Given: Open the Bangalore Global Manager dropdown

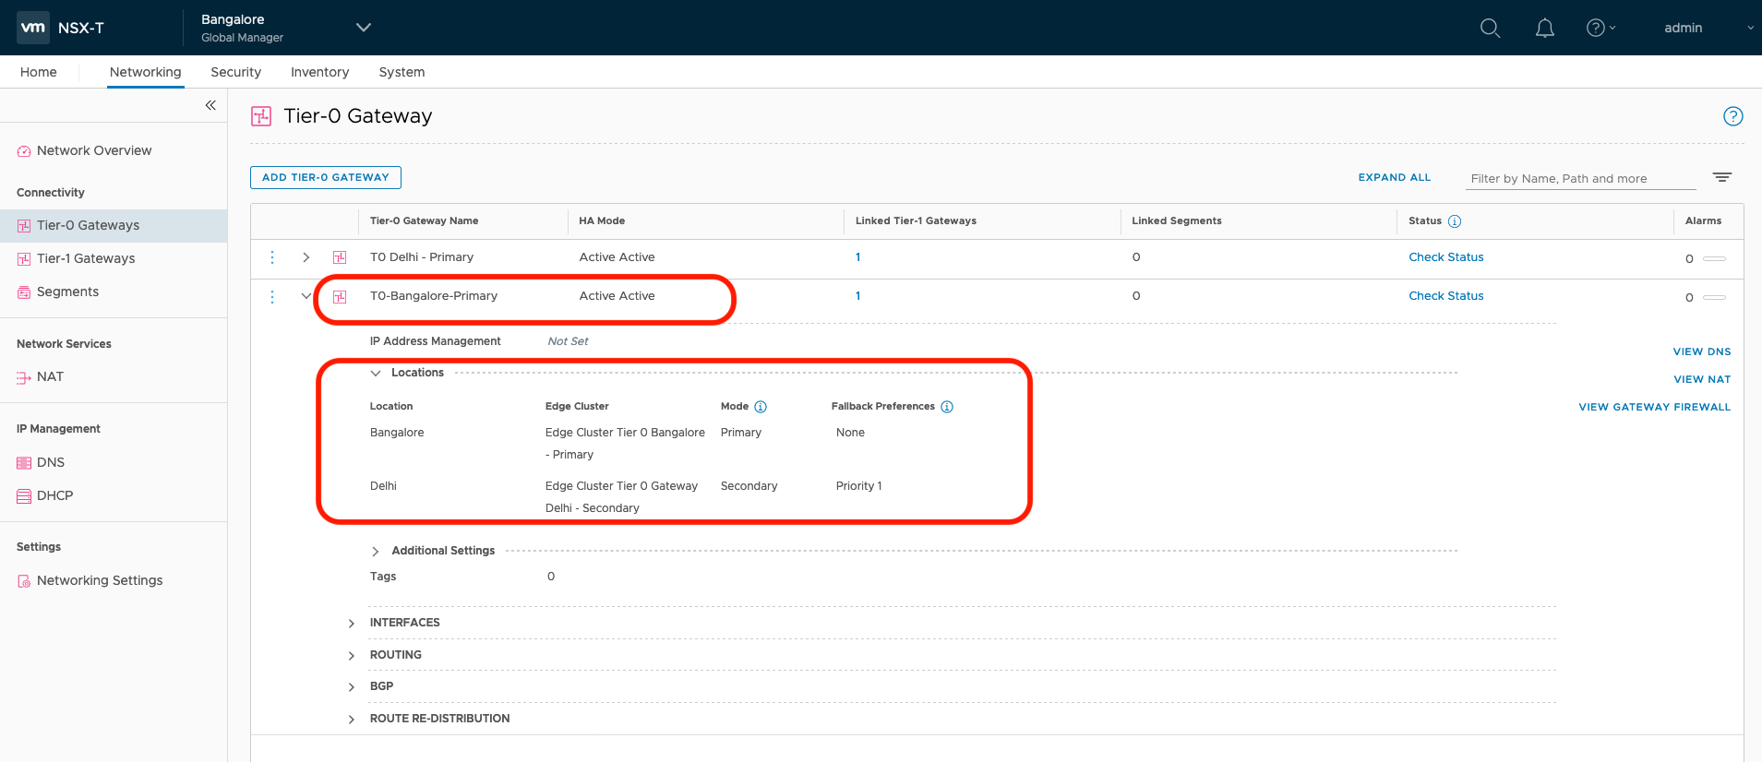Looking at the screenshot, I should tap(363, 28).
